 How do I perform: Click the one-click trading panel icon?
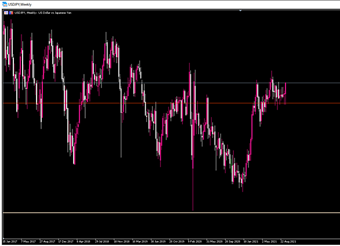[6, 13]
